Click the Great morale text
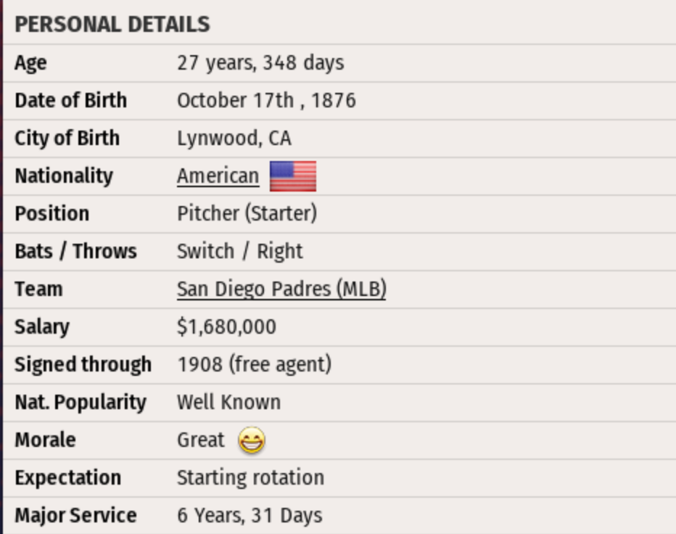Screen dimensions: 676x534 (x=201, y=440)
